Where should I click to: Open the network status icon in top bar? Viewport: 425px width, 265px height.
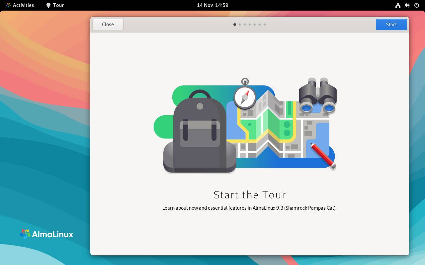[x=398, y=5]
